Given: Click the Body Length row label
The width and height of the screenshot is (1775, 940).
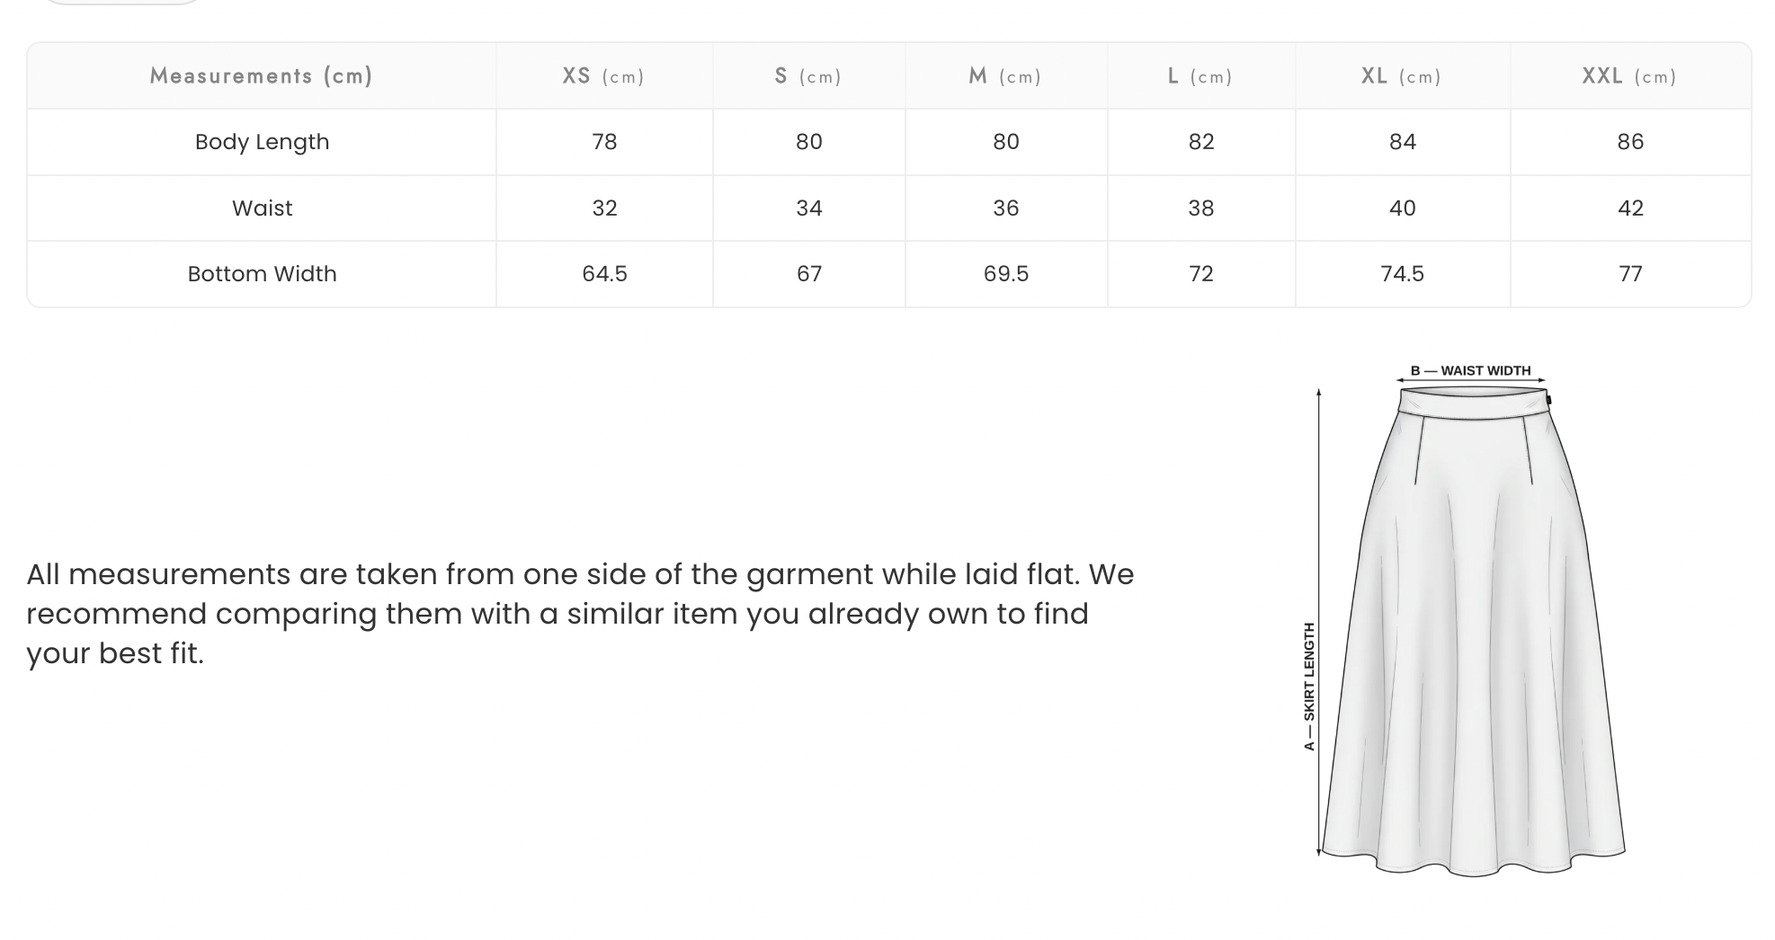Looking at the screenshot, I should tap(262, 142).
